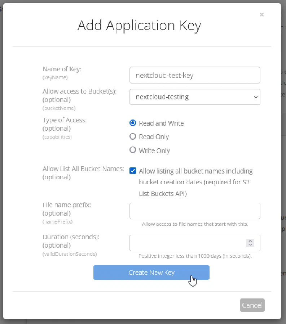Select the Read Only access radio button
The image size is (286, 324).
point(133,136)
